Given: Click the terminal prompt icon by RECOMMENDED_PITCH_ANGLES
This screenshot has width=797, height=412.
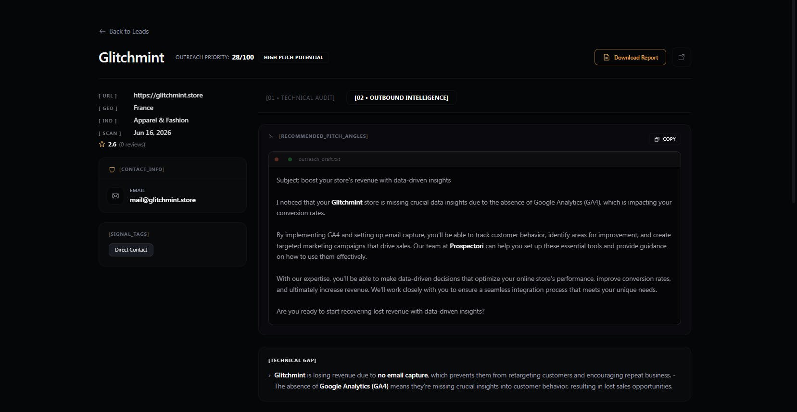Looking at the screenshot, I should tap(272, 136).
